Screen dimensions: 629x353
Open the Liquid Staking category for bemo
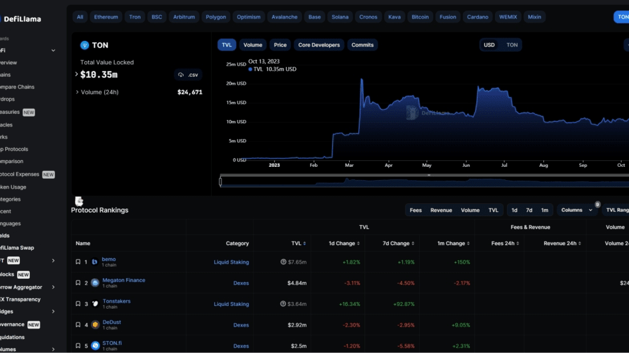tap(231, 262)
